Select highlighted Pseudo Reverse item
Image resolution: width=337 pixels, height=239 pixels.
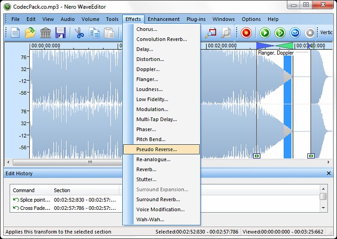pyautogui.click(x=162, y=149)
